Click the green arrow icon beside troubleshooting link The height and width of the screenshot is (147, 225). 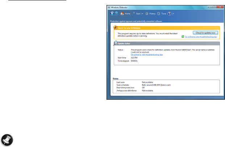(183, 36)
